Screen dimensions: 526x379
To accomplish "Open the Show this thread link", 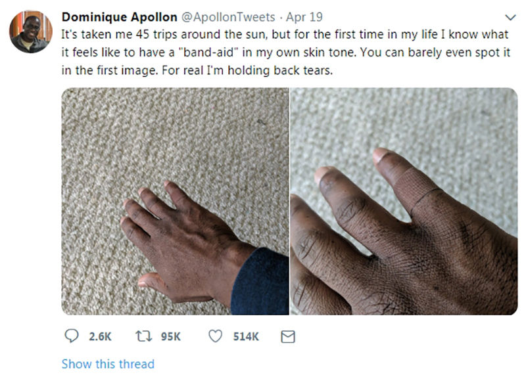I will click(x=108, y=364).
